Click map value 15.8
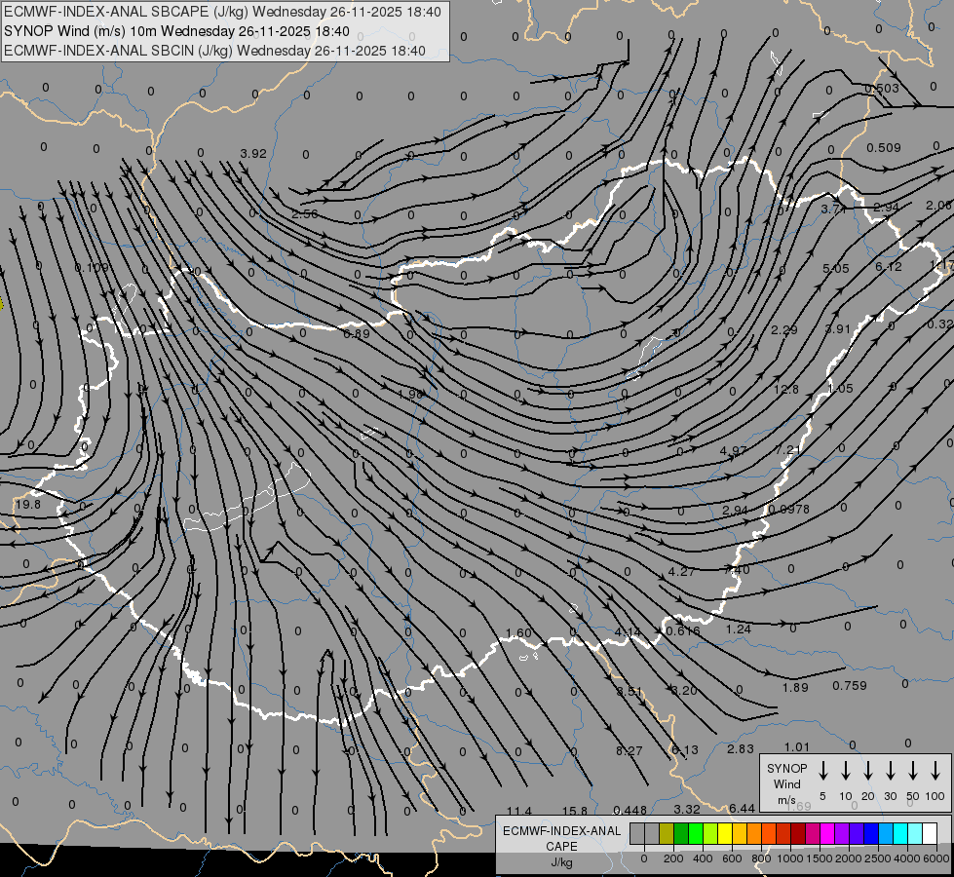 point(575,812)
